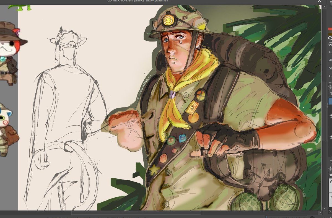
Task: Click the lock icon under the refresh icon
Action: pyautogui.click(x=330, y=44)
